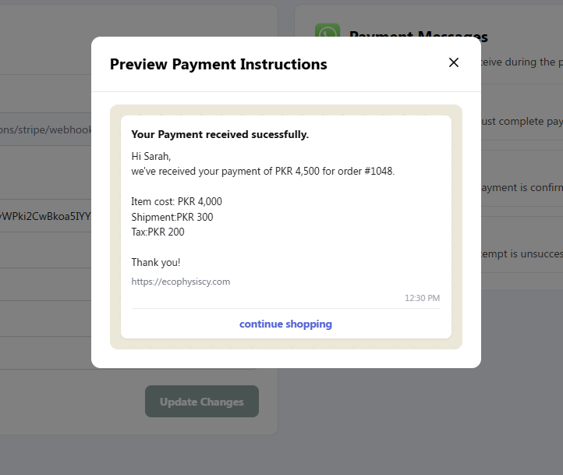Screen dimensions: 563x475
Task: Click the Payment Messages heading
Action: click(418, 33)
